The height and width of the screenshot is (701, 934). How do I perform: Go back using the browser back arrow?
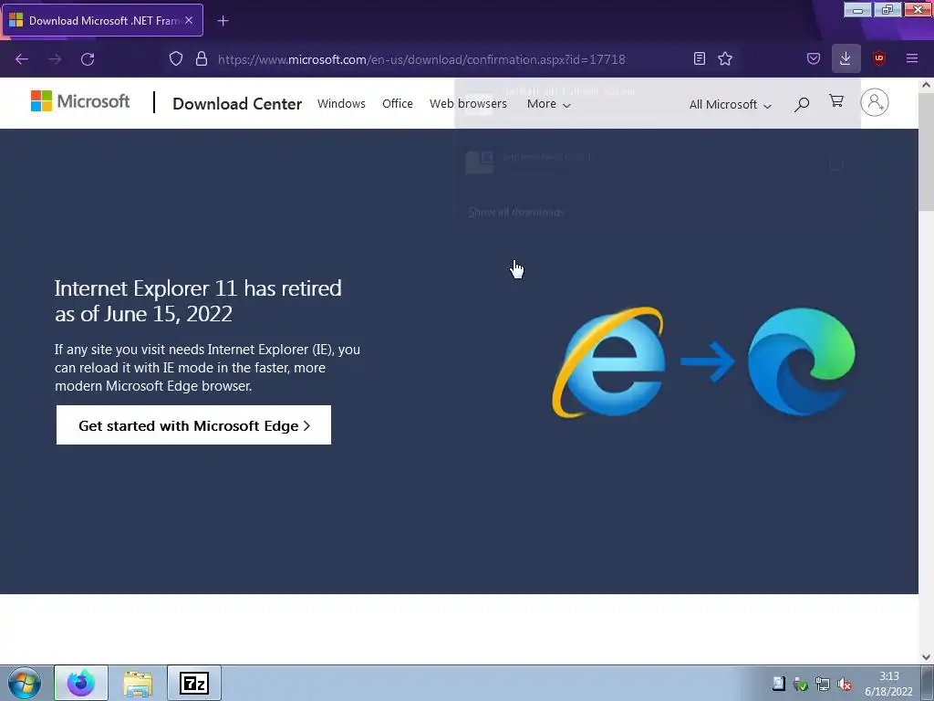click(22, 59)
